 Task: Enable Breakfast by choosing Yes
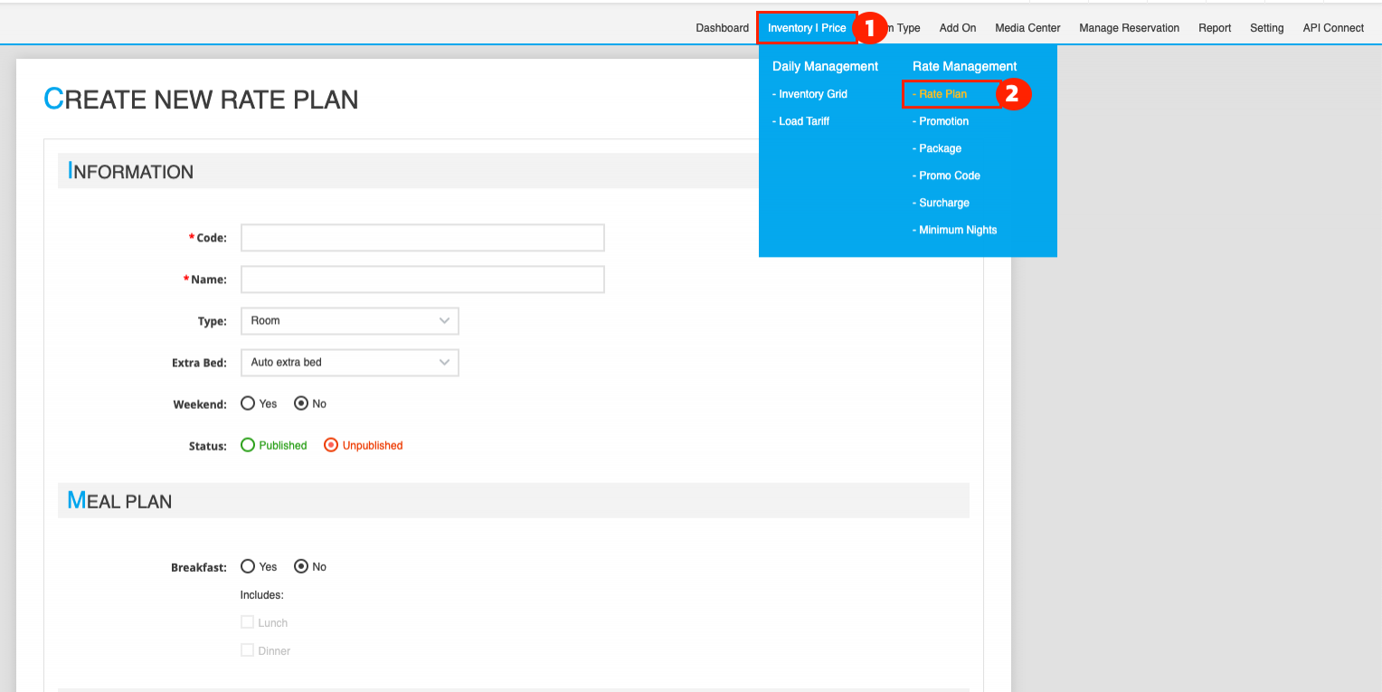(248, 566)
